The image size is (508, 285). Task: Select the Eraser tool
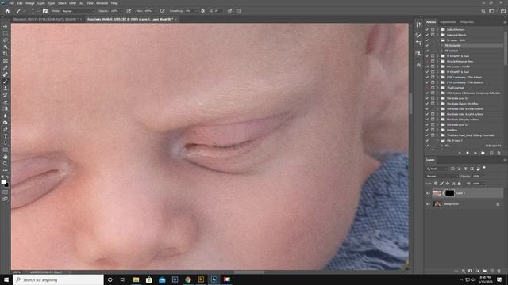pos(6,102)
